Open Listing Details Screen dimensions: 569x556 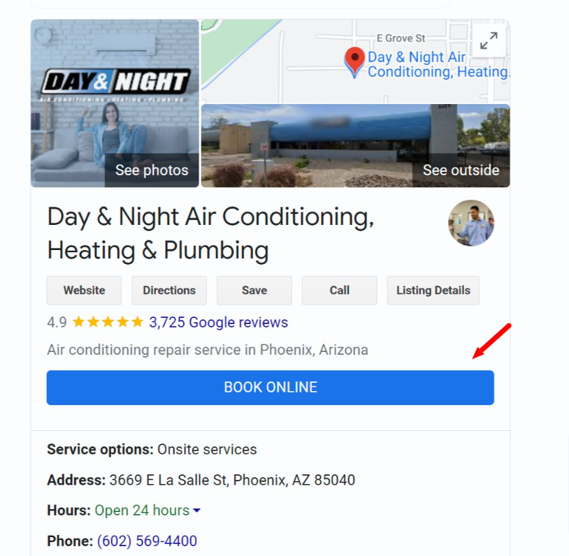point(433,291)
